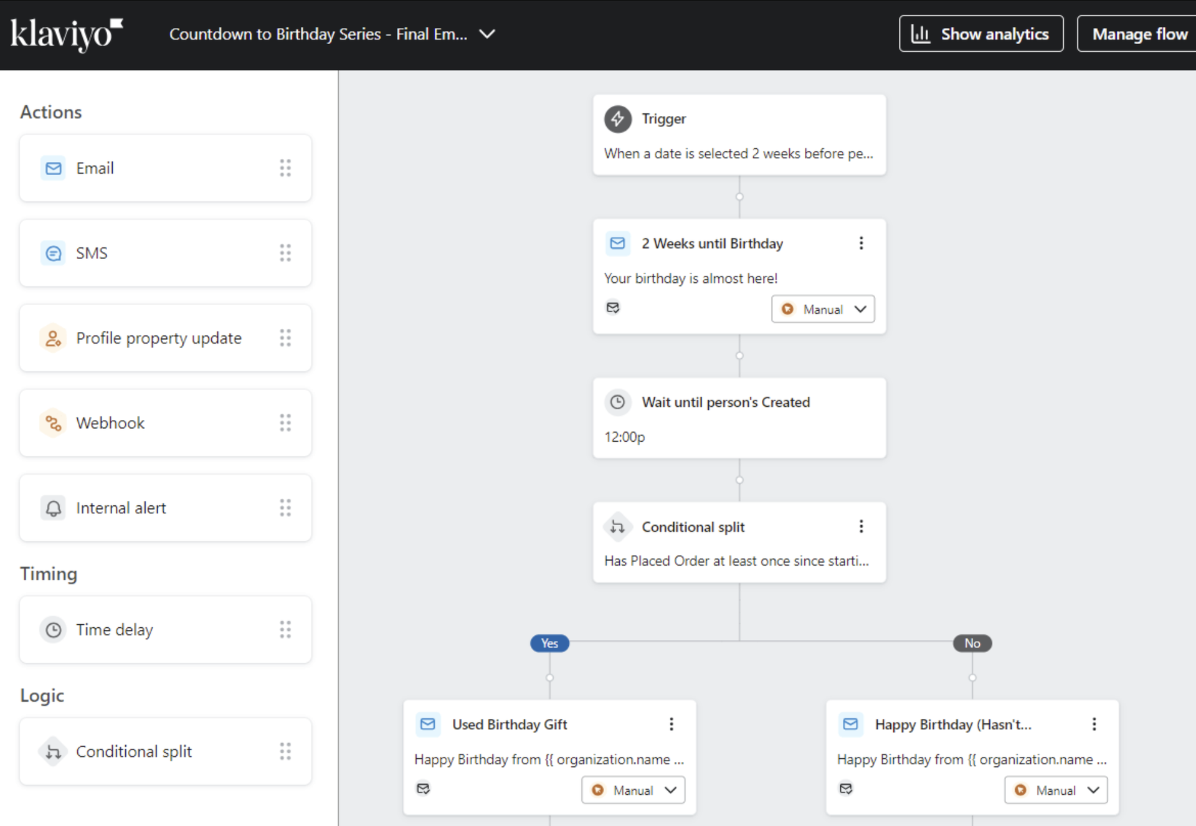Click Klaviyo logo in header
Viewport: 1196px width, 826px height.
pos(66,34)
